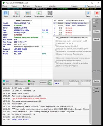The image size is (103, 126).
Task: Click the blue SMART status = GOOD line
Action: (x=20, y=120)
